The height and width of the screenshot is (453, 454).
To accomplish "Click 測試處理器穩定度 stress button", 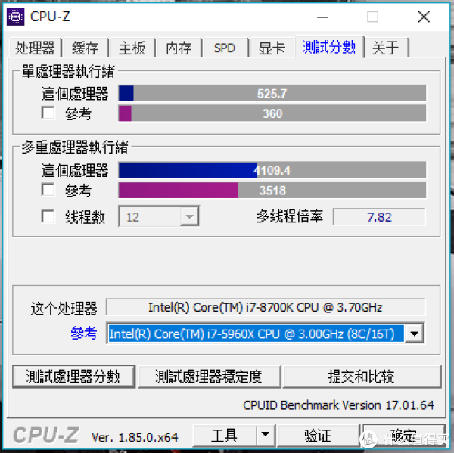I will click(x=209, y=377).
